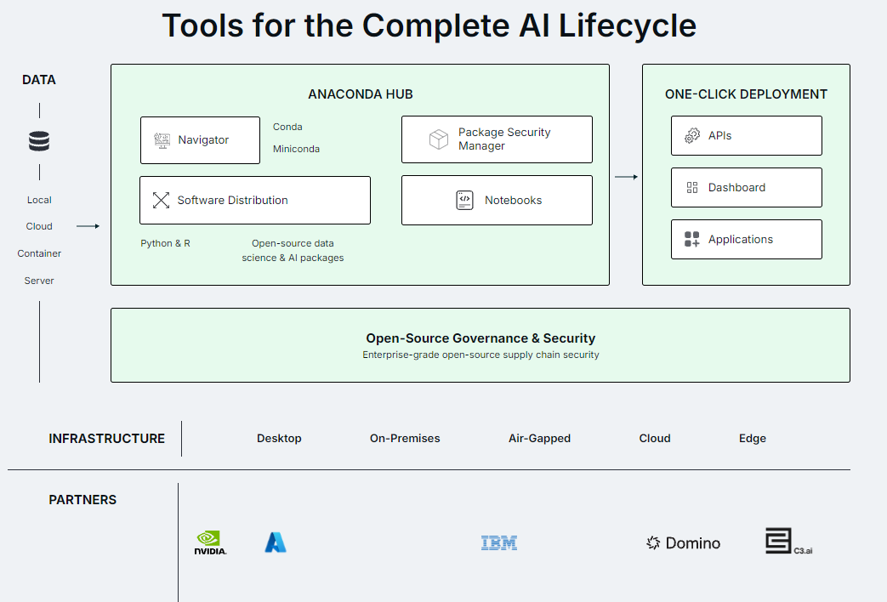Click the Notebooks code icon

(464, 201)
